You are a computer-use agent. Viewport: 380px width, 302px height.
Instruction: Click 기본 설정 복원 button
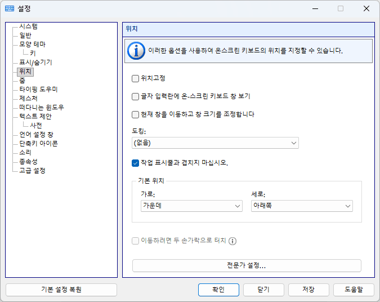pyautogui.click(x=61, y=290)
